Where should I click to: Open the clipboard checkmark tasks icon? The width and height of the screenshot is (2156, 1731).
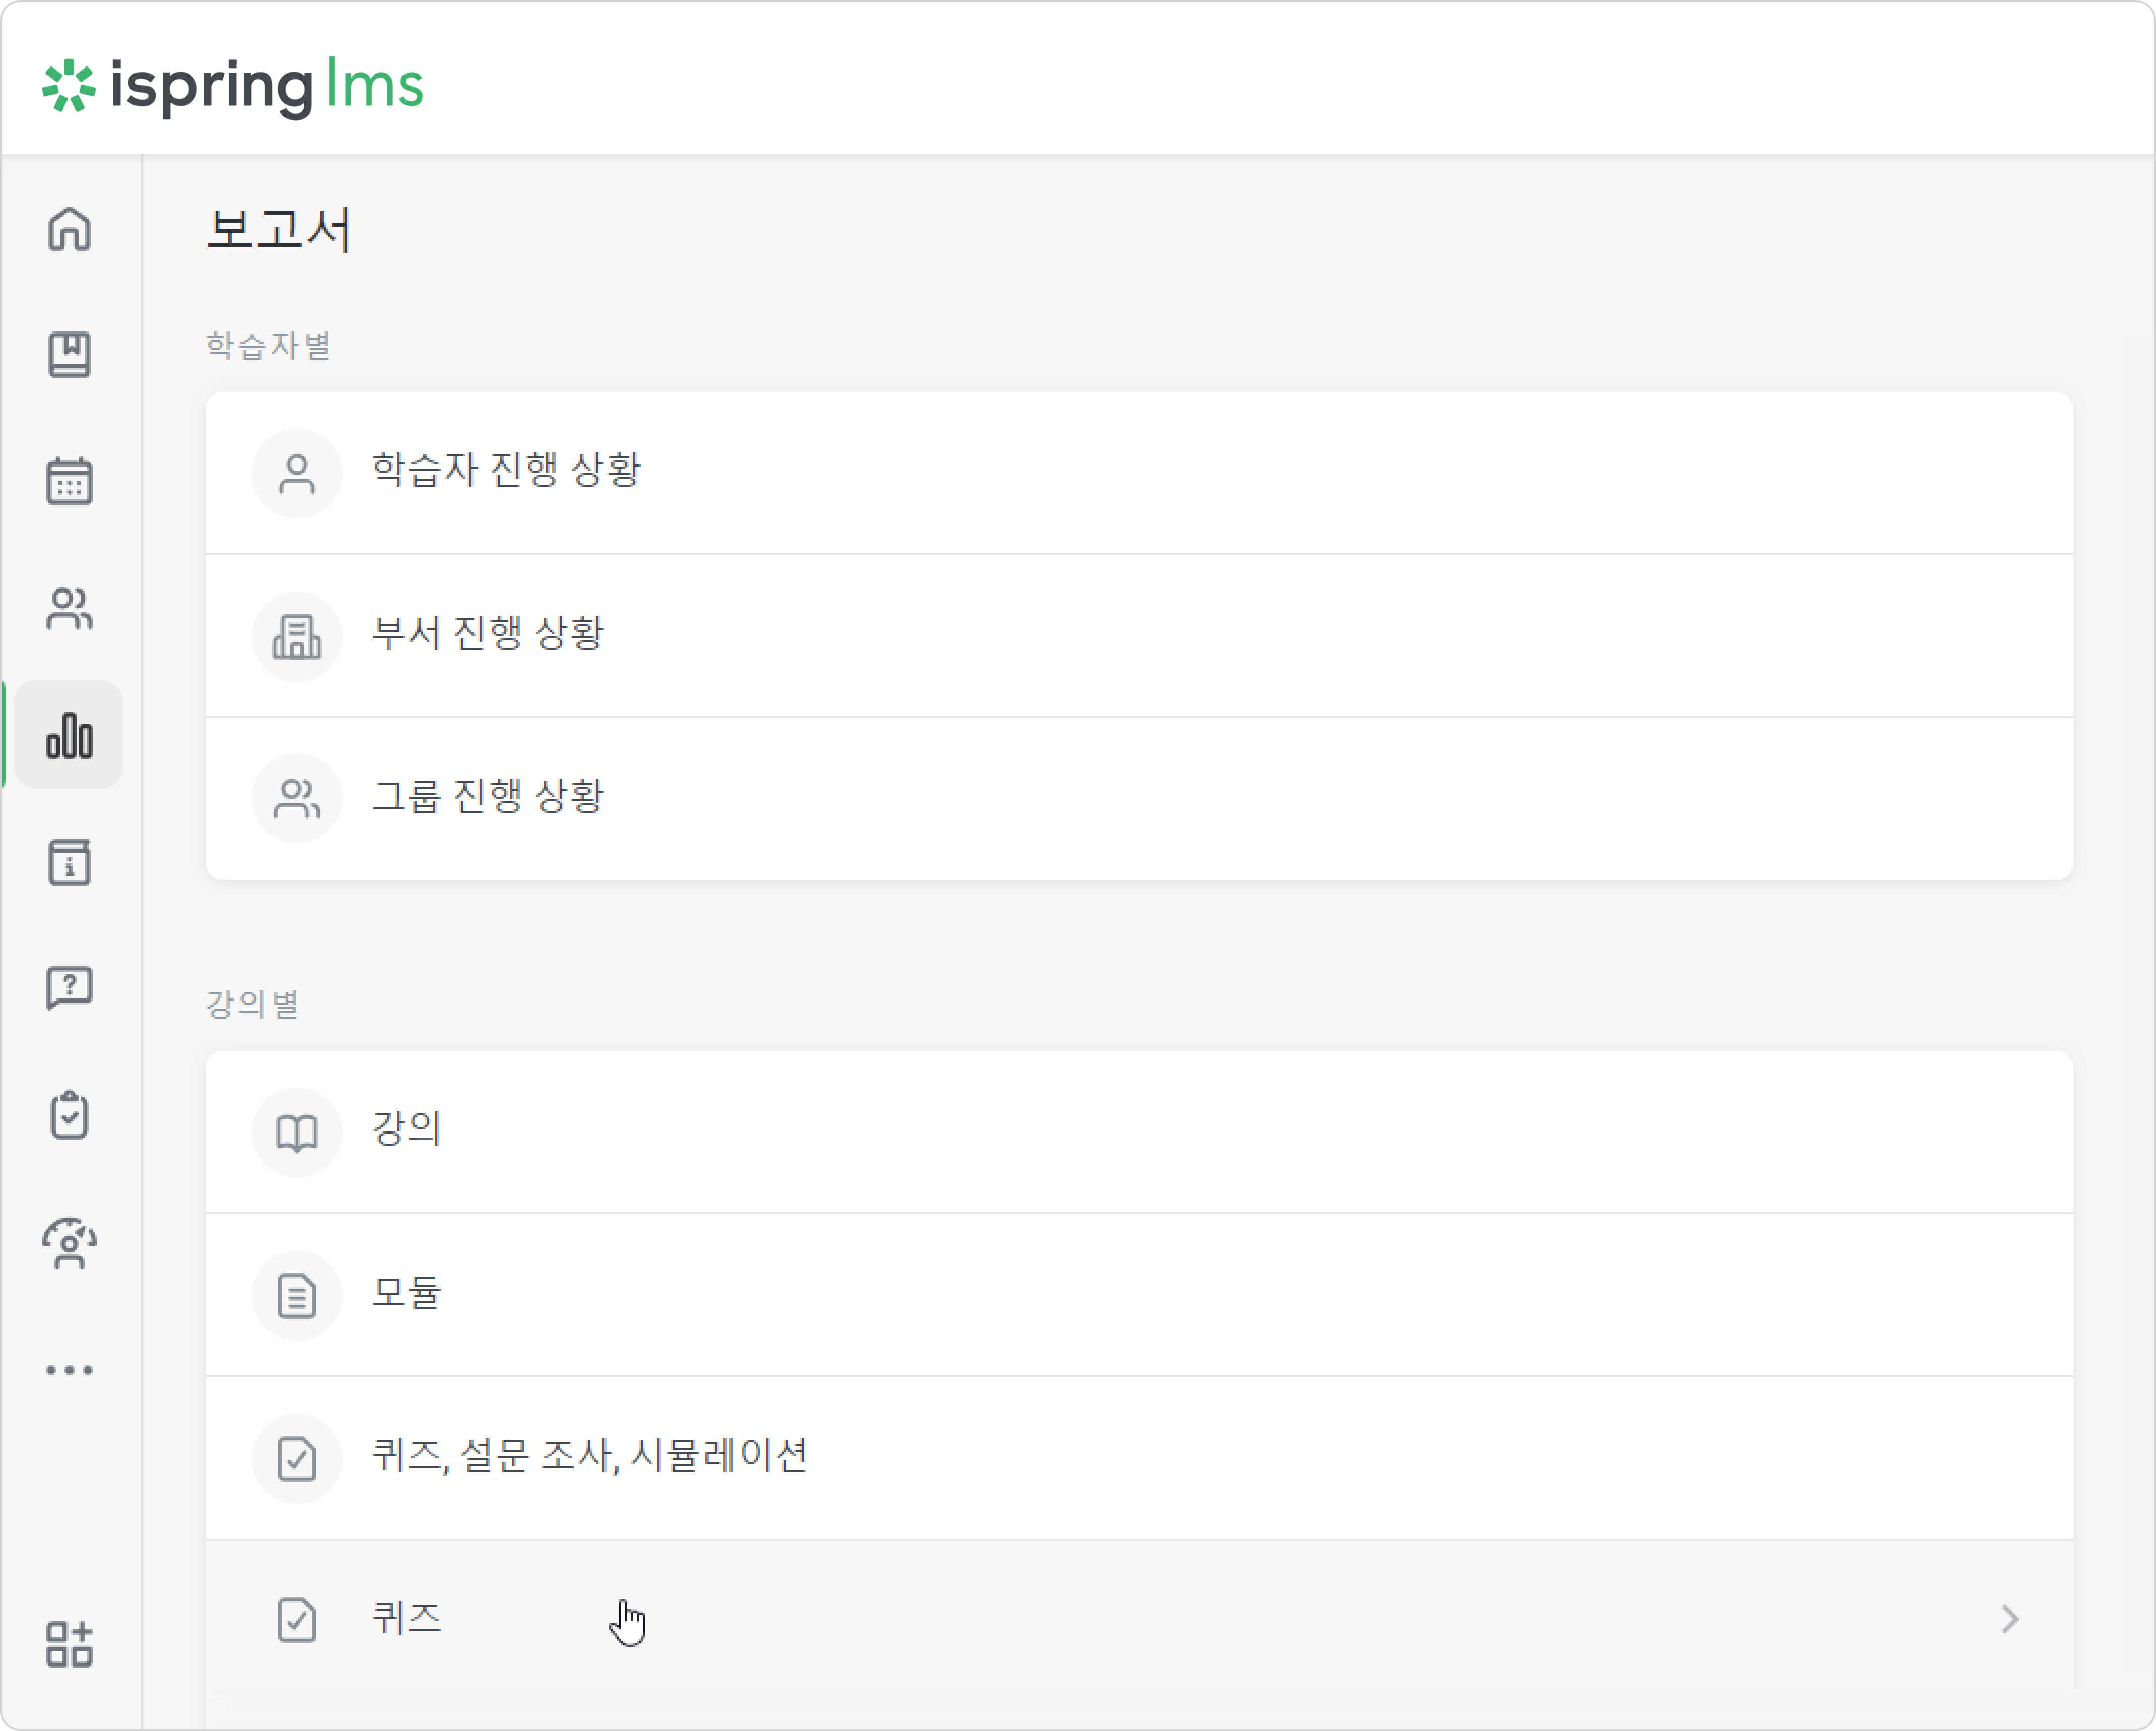tap(69, 1115)
